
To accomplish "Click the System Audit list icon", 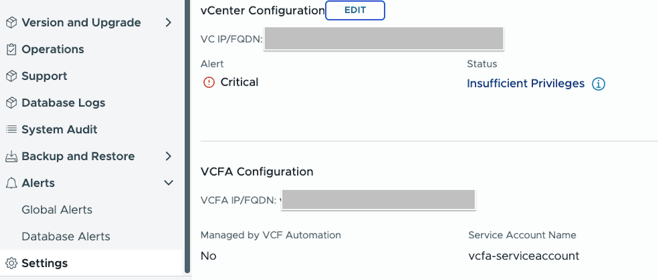I will (12, 129).
